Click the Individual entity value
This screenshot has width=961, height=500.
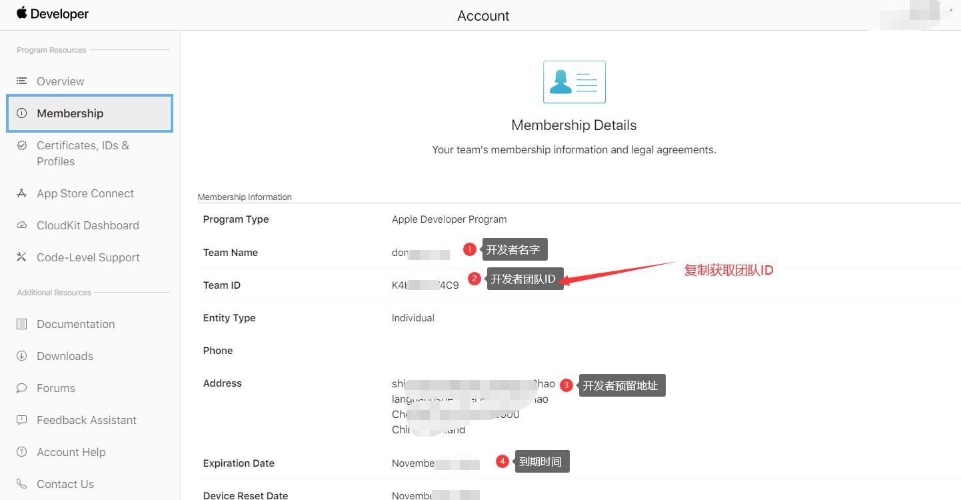pyautogui.click(x=413, y=318)
